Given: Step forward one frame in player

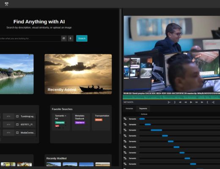Looking at the screenshot, I should pos(202,102).
